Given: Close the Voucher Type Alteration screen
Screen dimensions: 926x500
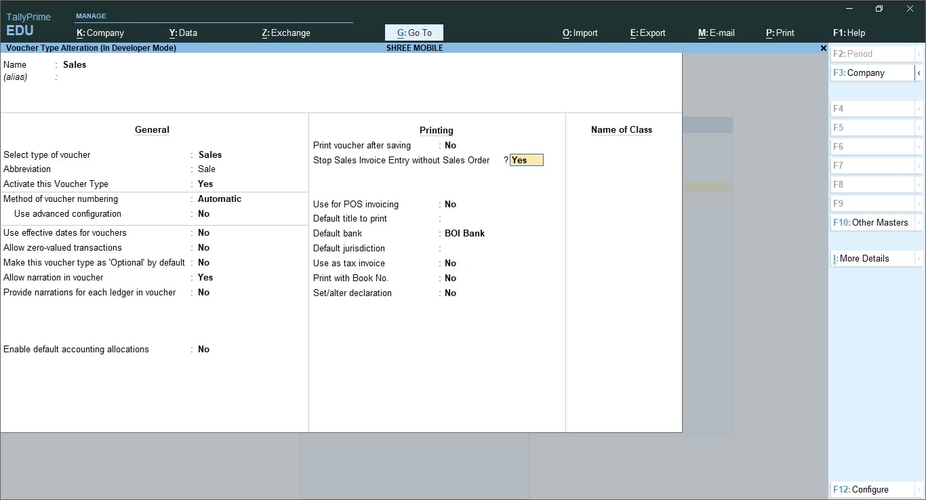Looking at the screenshot, I should pyautogui.click(x=823, y=48).
